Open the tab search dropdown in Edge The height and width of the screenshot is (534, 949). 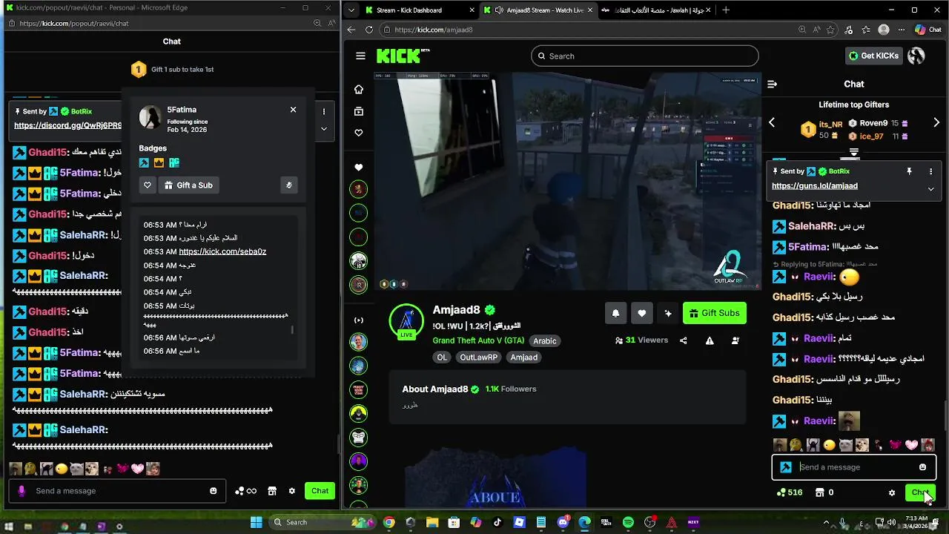pyautogui.click(x=351, y=10)
